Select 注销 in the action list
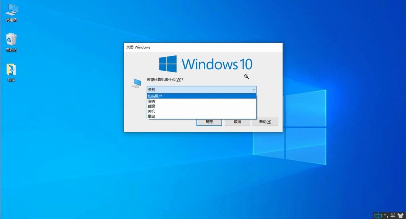 point(201,101)
